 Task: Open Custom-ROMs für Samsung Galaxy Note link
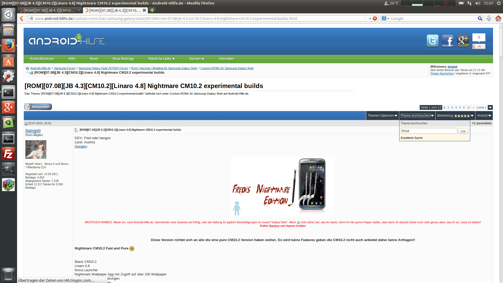tap(227, 68)
